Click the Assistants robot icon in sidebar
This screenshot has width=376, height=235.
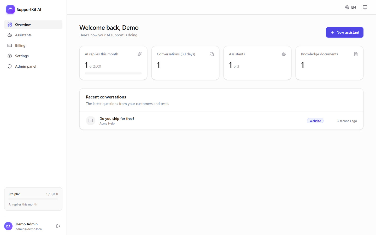tap(10, 35)
